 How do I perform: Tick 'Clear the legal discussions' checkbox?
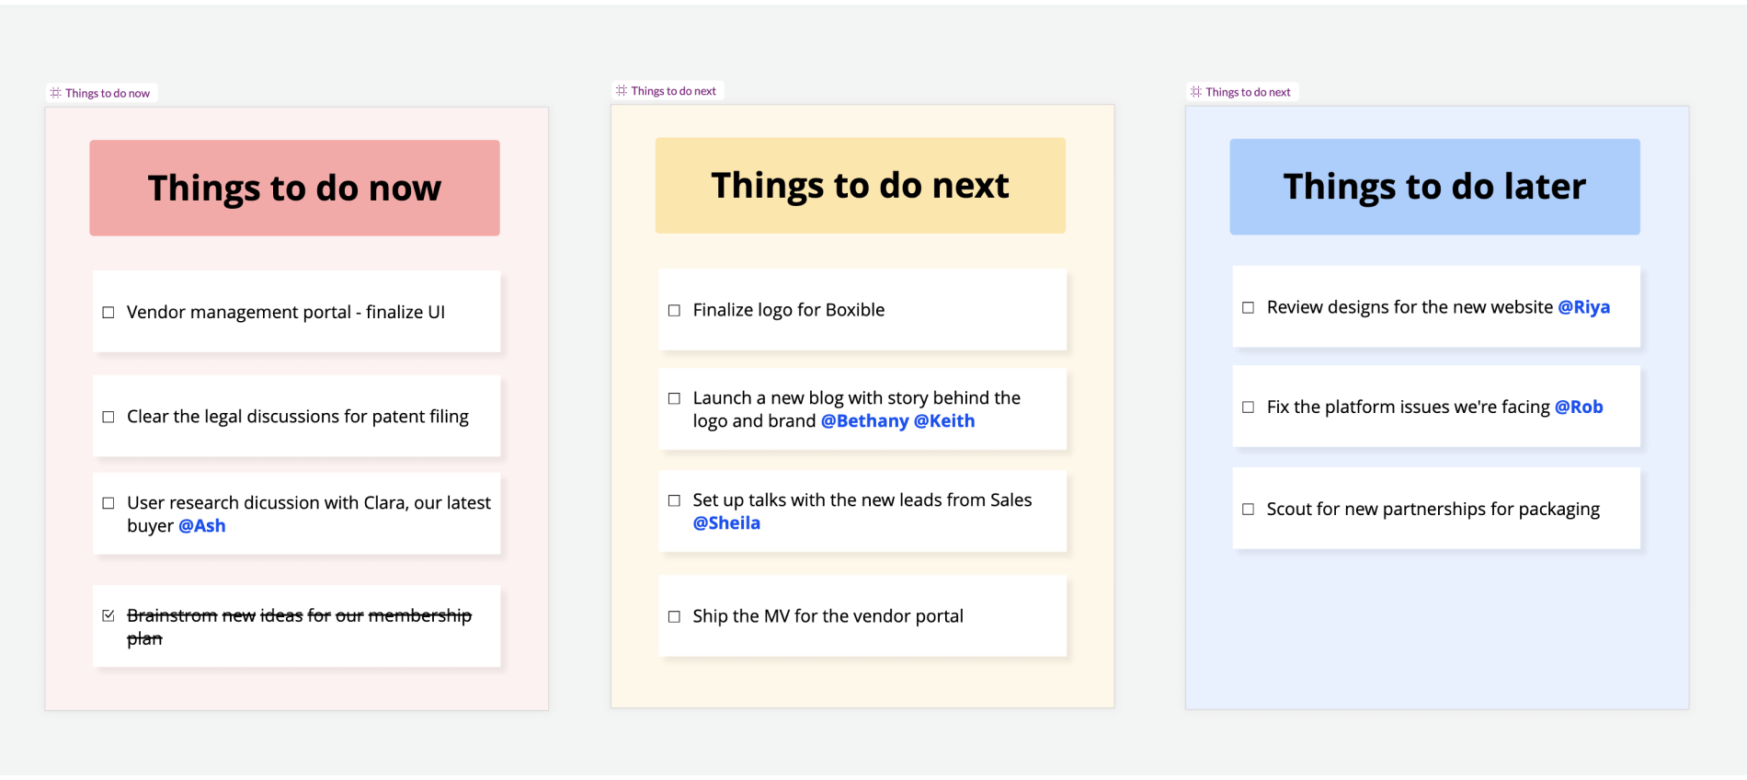click(108, 417)
